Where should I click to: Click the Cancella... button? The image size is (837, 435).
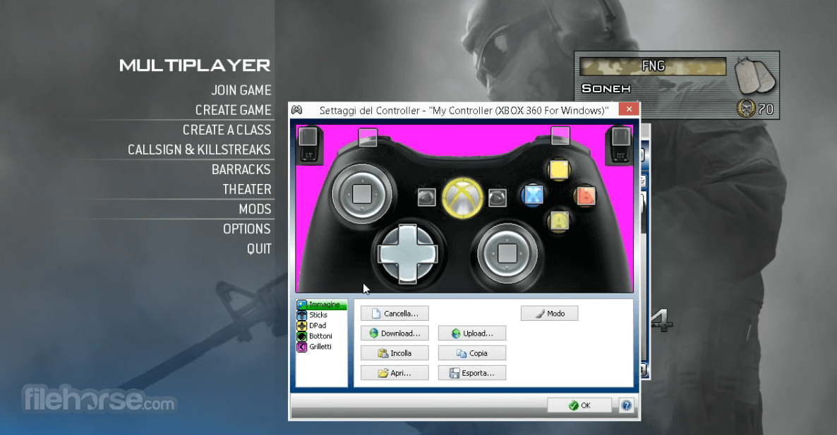pyautogui.click(x=395, y=314)
